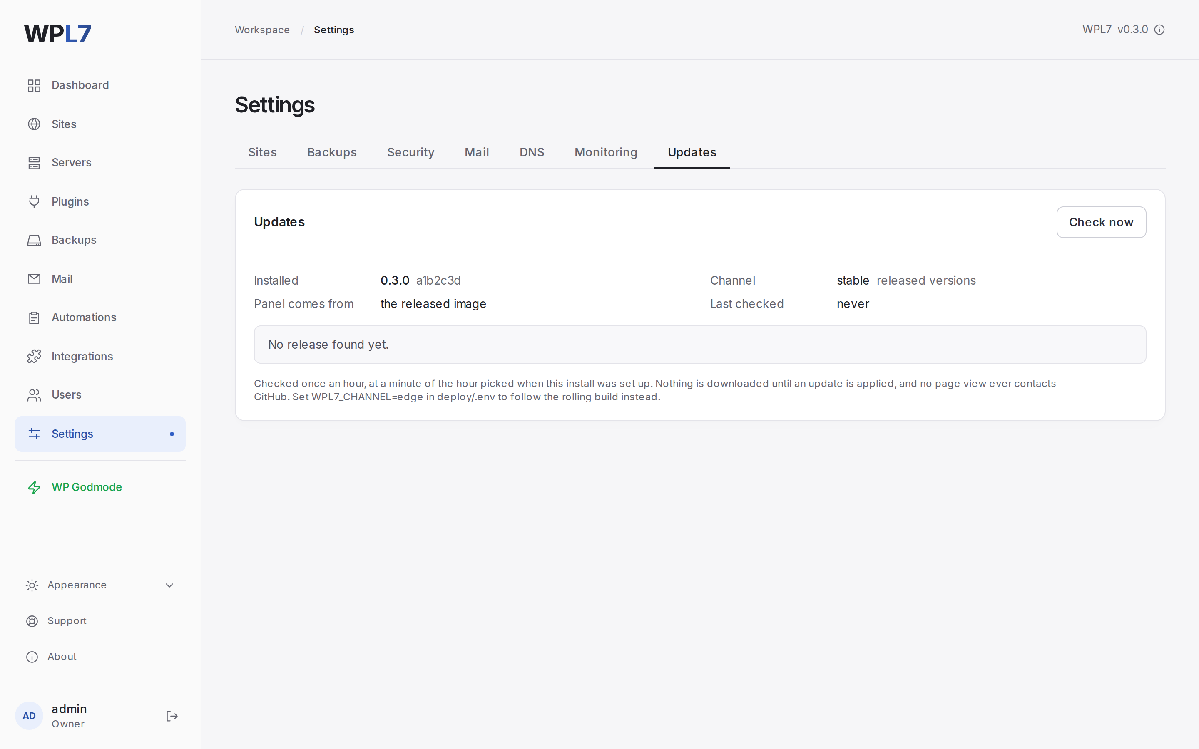1199x749 pixels.
Task: Open the Mail settings tab
Action: coord(477,152)
